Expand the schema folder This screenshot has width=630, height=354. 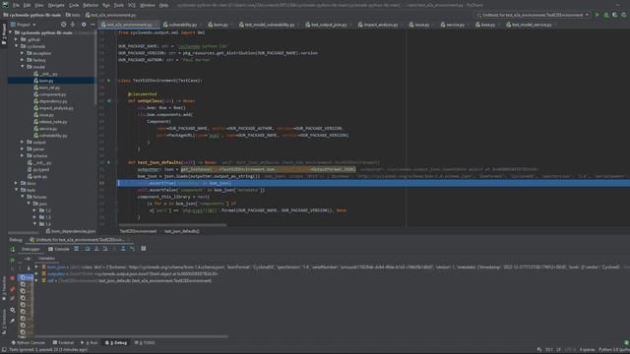23,155
